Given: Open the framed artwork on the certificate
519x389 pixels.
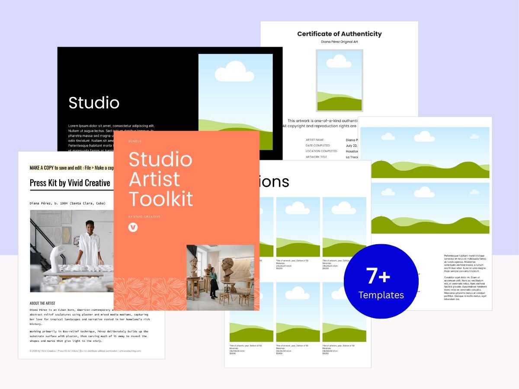Looking at the screenshot, I should pos(339,80).
